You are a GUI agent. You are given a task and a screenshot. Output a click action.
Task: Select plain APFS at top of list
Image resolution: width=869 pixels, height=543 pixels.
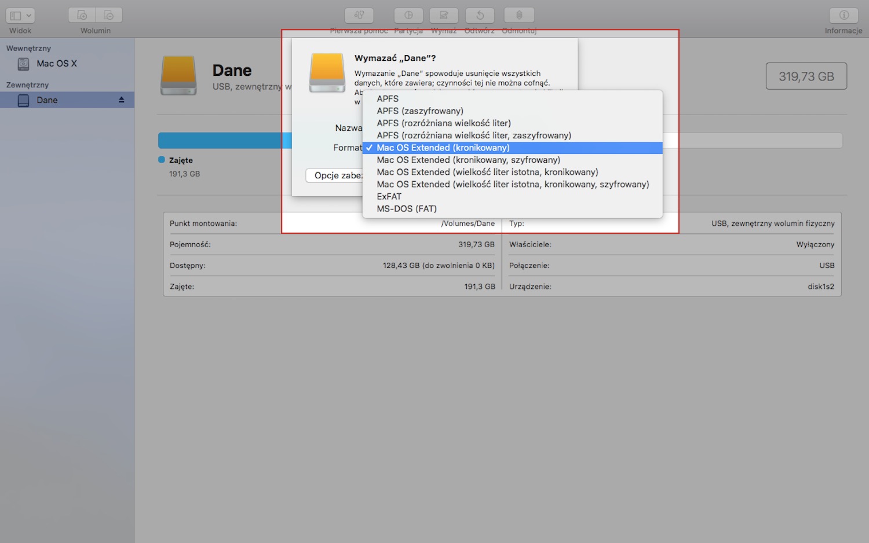(x=388, y=99)
